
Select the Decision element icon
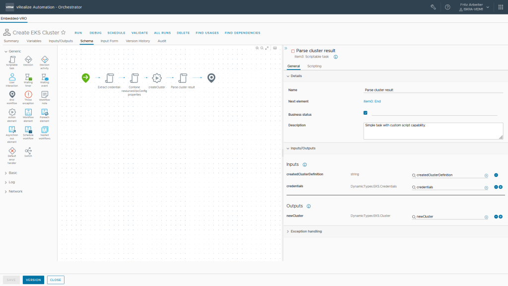(28, 60)
